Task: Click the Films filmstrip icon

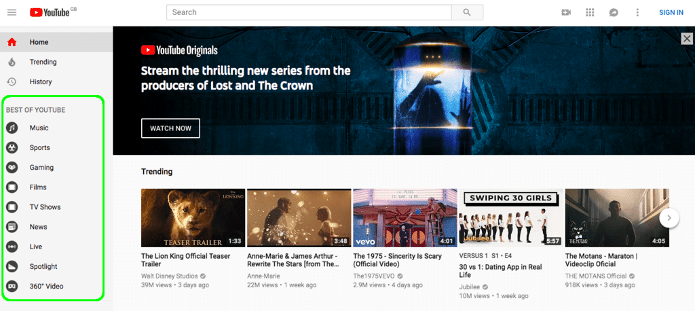Action: coord(12,187)
